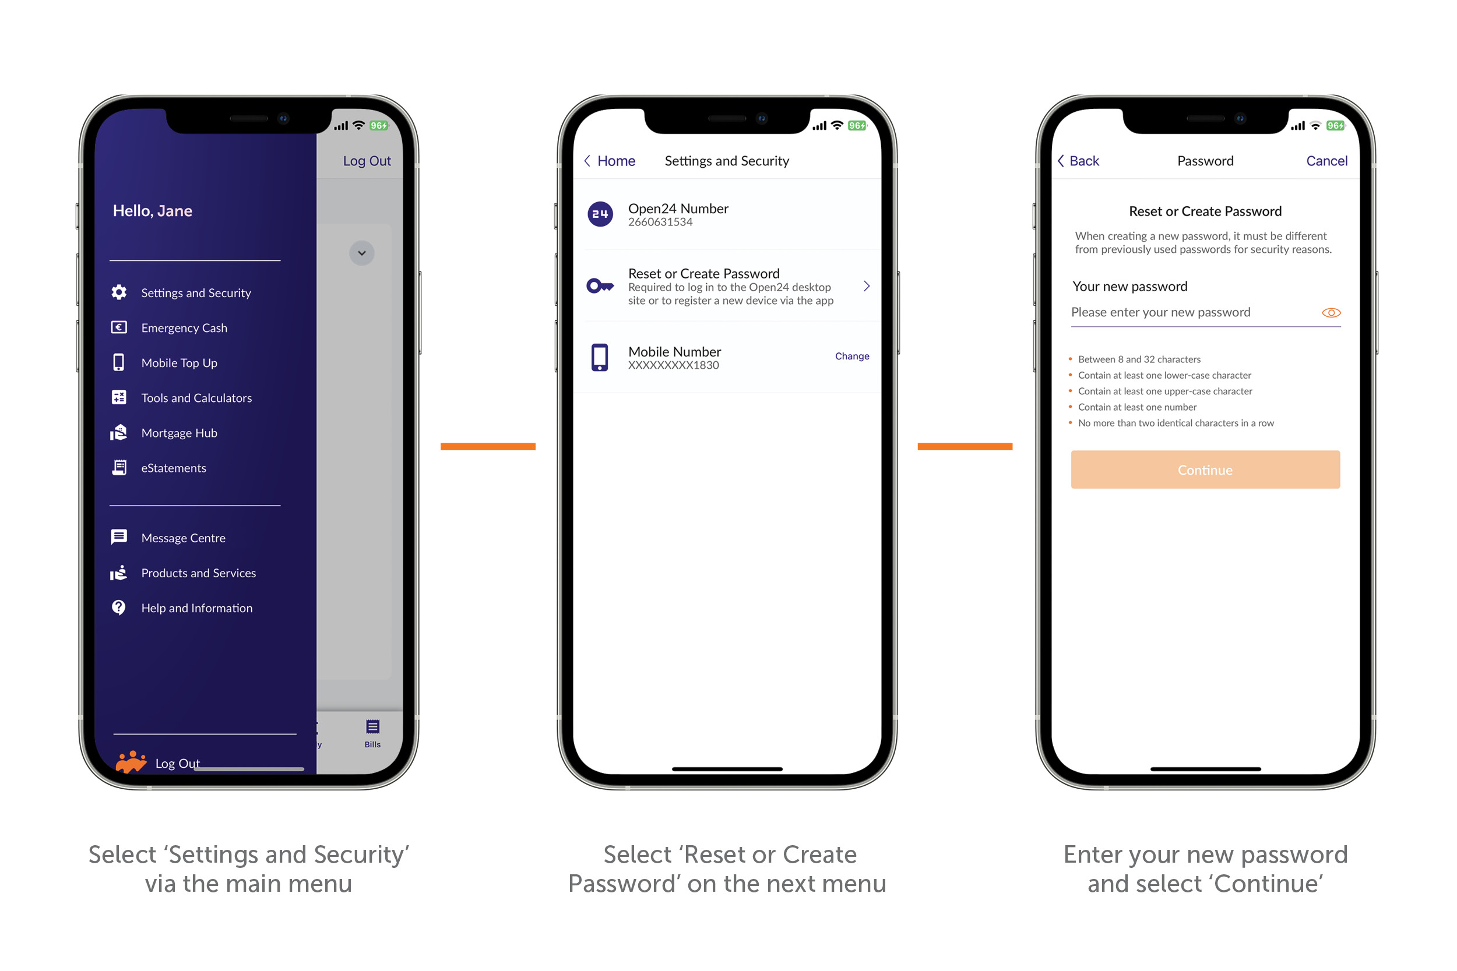This screenshot has width=1457, height=971.
Task: Select the Reset or Create Password chevron
Action: pos(866,286)
